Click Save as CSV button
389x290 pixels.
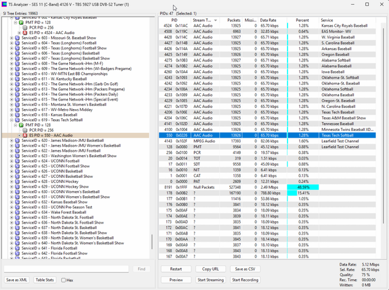(245, 269)
